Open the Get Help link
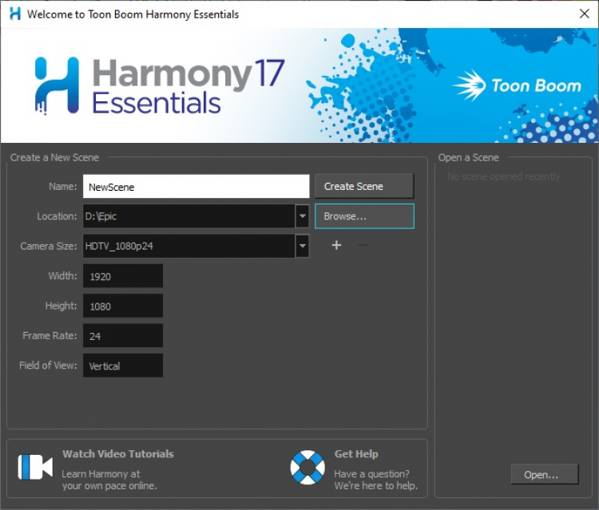Screen dimensions: 599x510 pyautogui.click(x=356, y=453)
